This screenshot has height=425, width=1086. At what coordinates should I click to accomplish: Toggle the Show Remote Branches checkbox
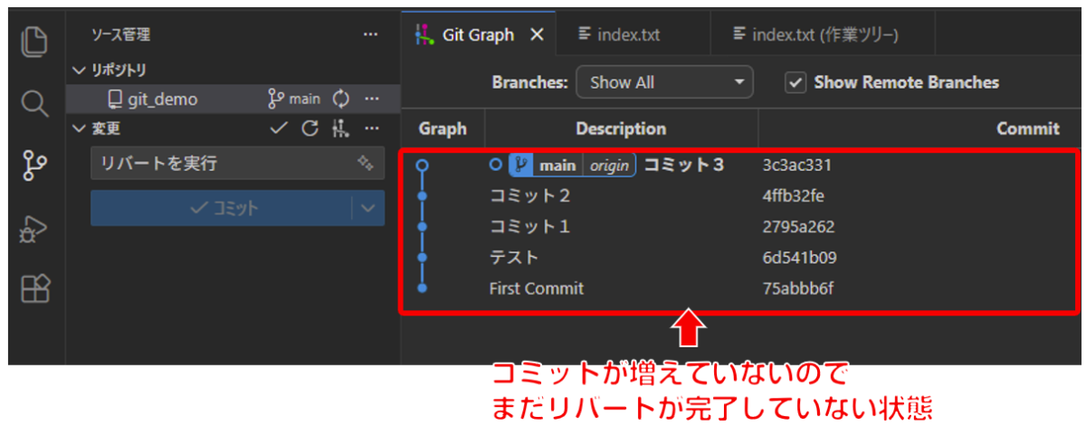pyautogui.click(x=795, y=82)
